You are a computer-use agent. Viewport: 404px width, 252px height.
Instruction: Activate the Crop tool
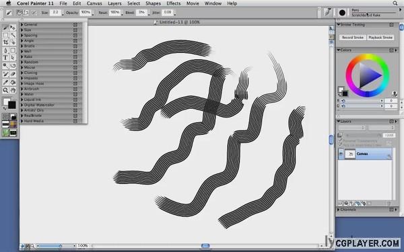click(5, 42)
